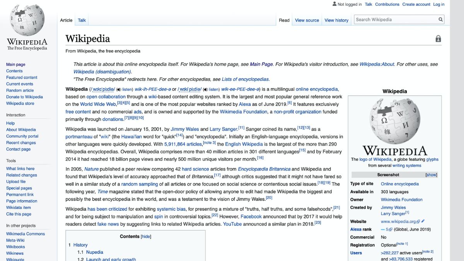This screenshot has width=464, height=261.
Task: Open Related changes in the Tools section
Action: click(22, 175)
